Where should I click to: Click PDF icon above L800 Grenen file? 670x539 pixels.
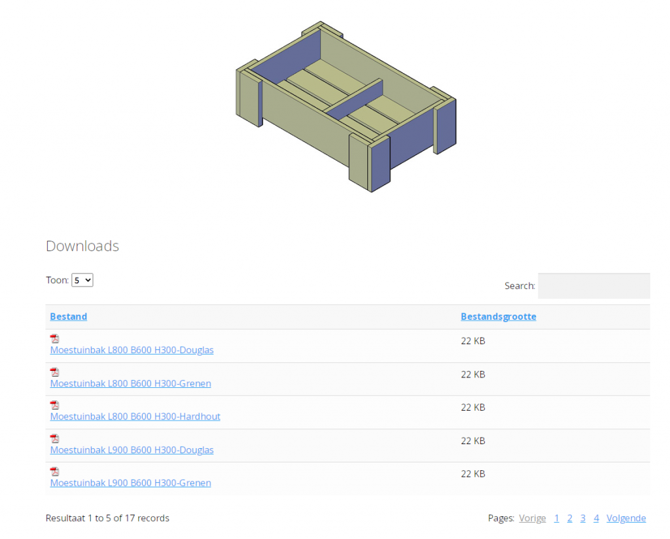tap(55, 372)
